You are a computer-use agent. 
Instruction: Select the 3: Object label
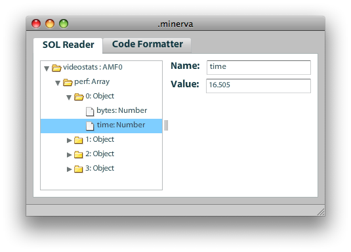(x=100, y=168)
